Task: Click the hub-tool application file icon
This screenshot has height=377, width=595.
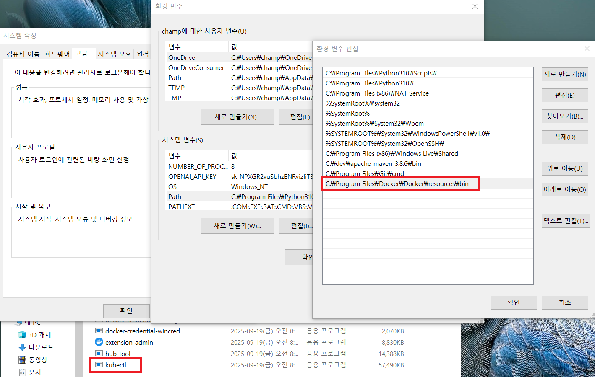Action: (99, 354)
